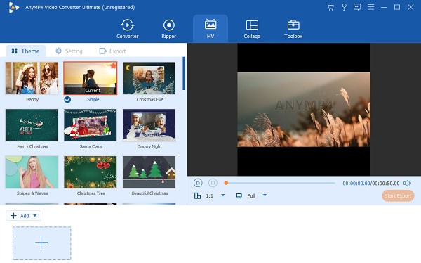
Task: Open the hamburger menu icon
Action: tap(370, 7)
